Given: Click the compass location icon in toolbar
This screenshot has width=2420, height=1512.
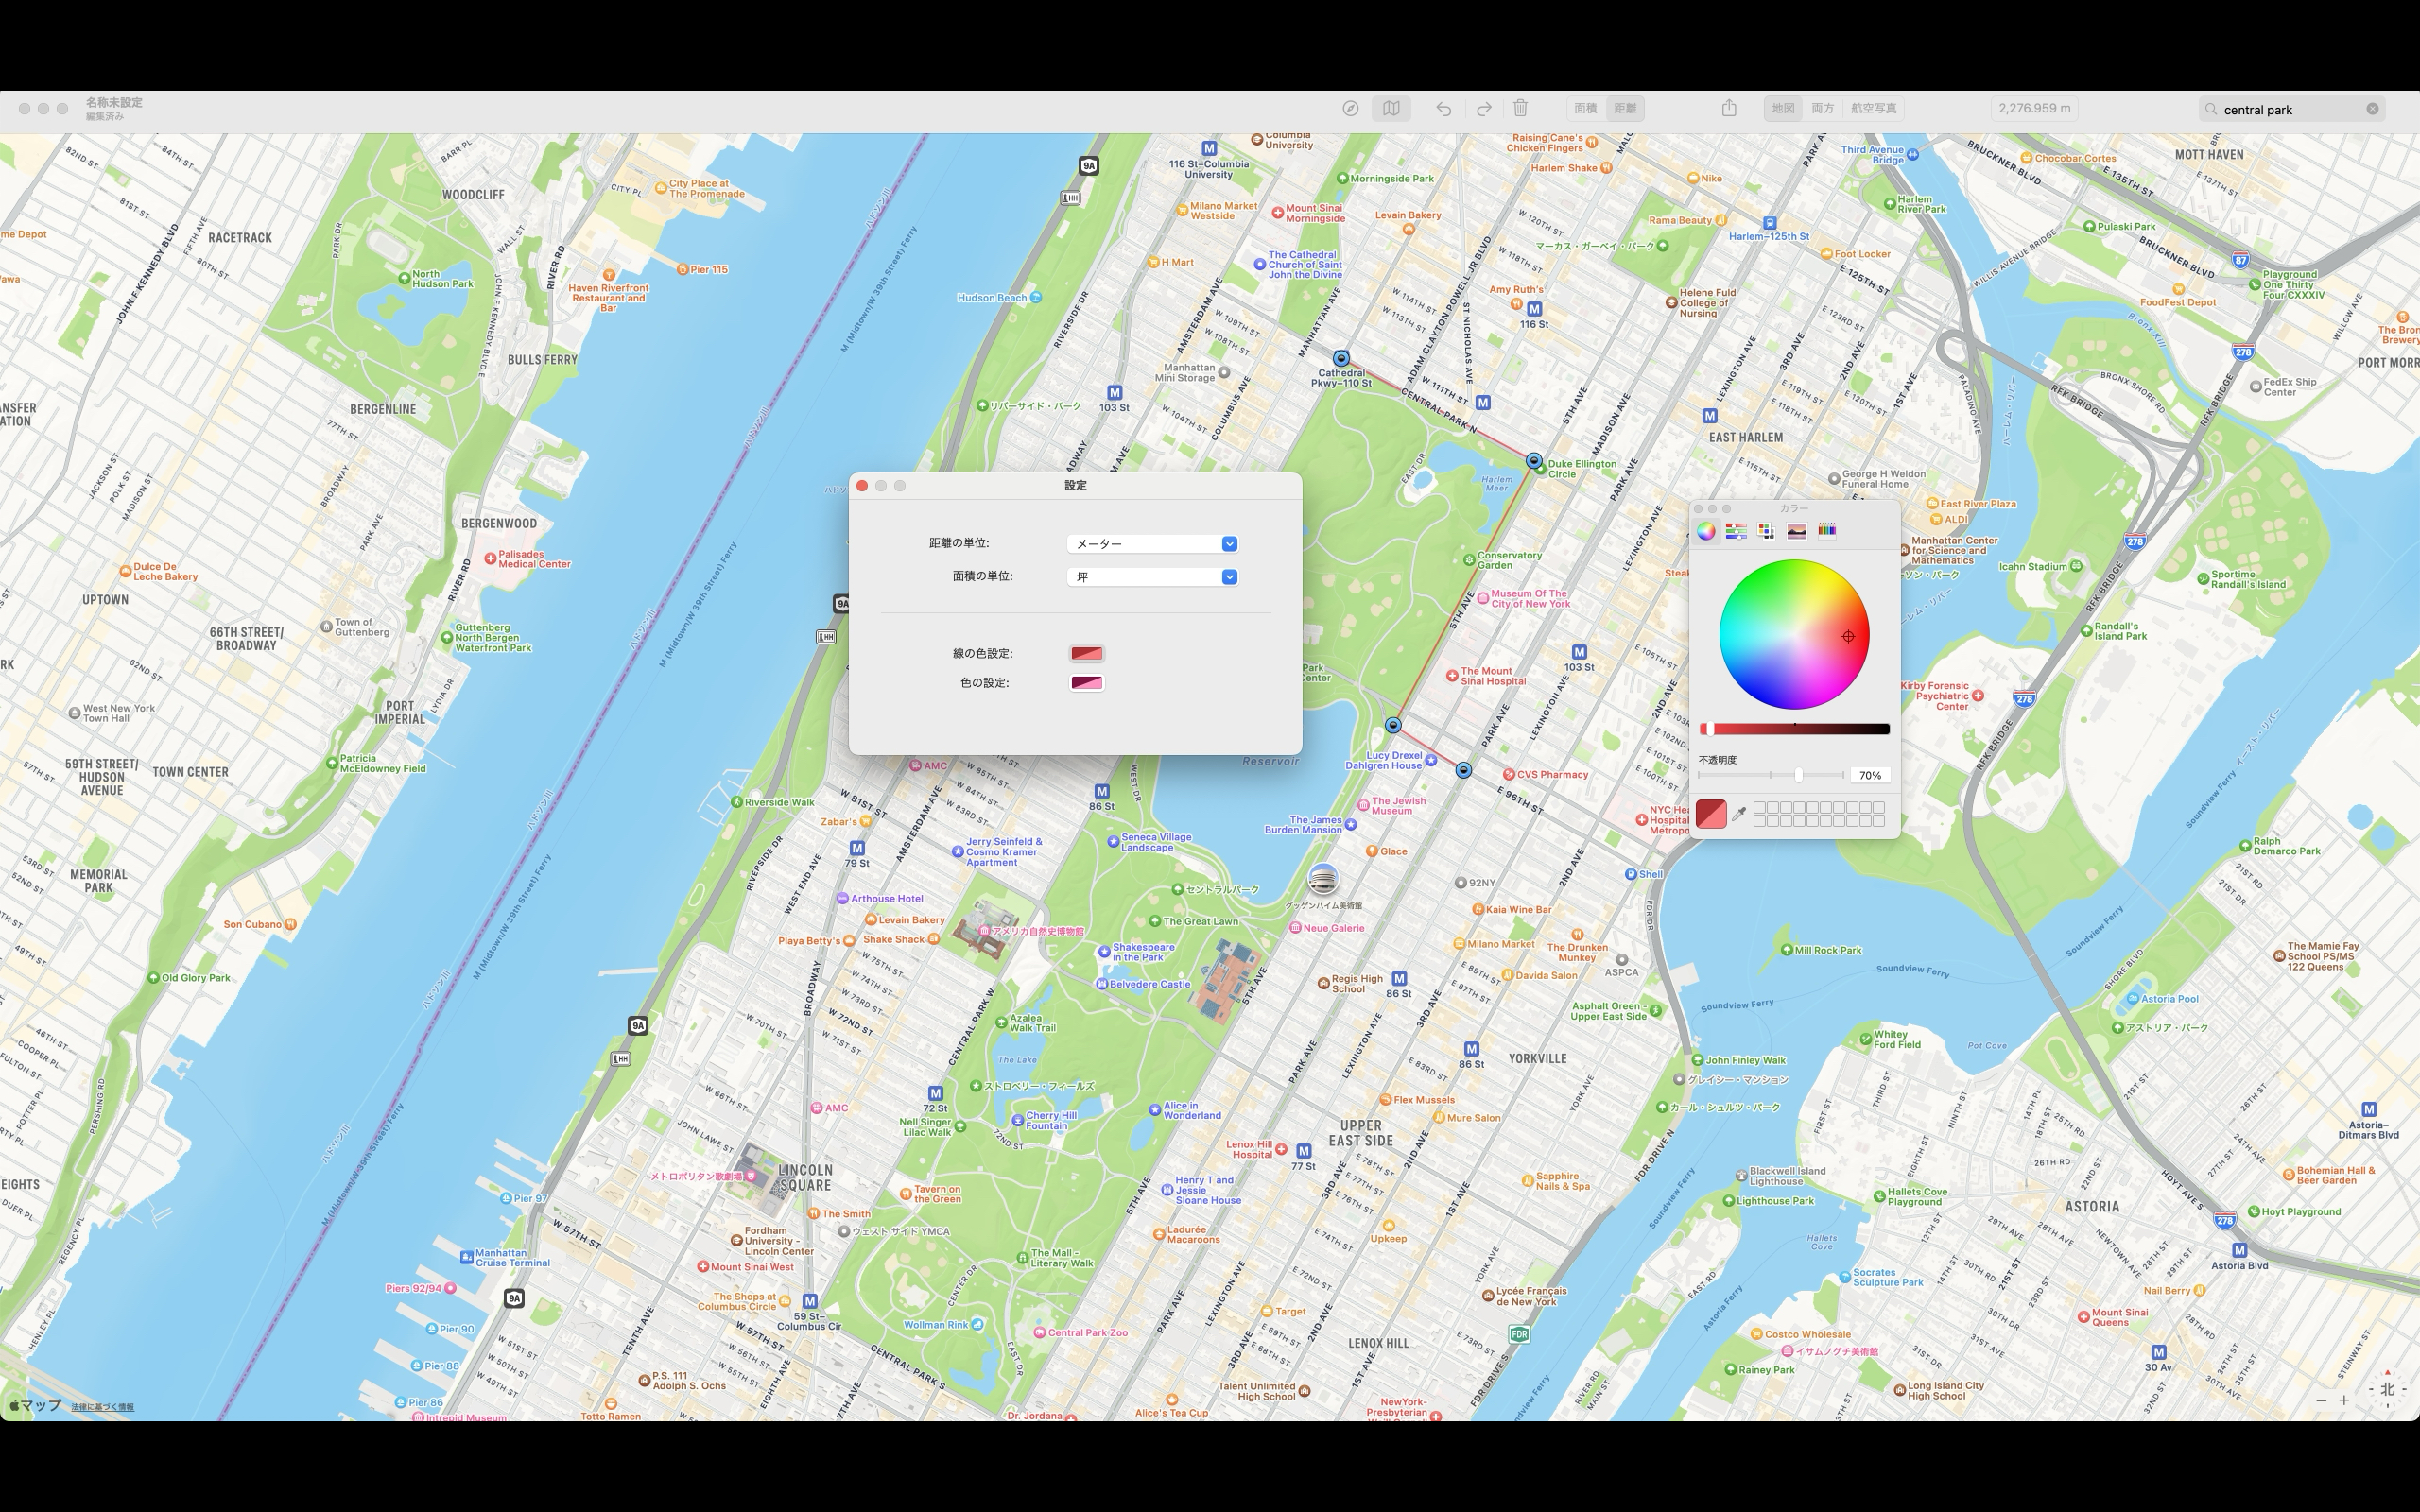Looking at the screenshot, I should click(1350, 108).
